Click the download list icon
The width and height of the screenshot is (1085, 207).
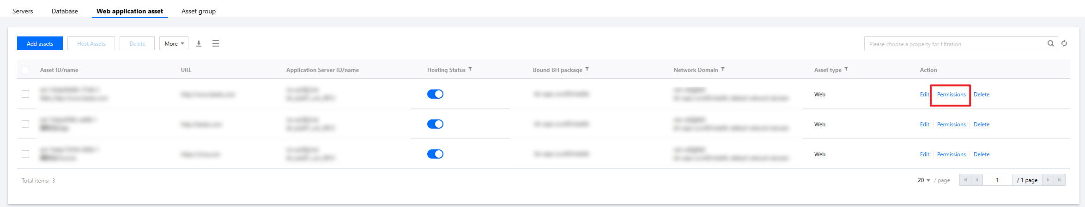click(199, 43)
